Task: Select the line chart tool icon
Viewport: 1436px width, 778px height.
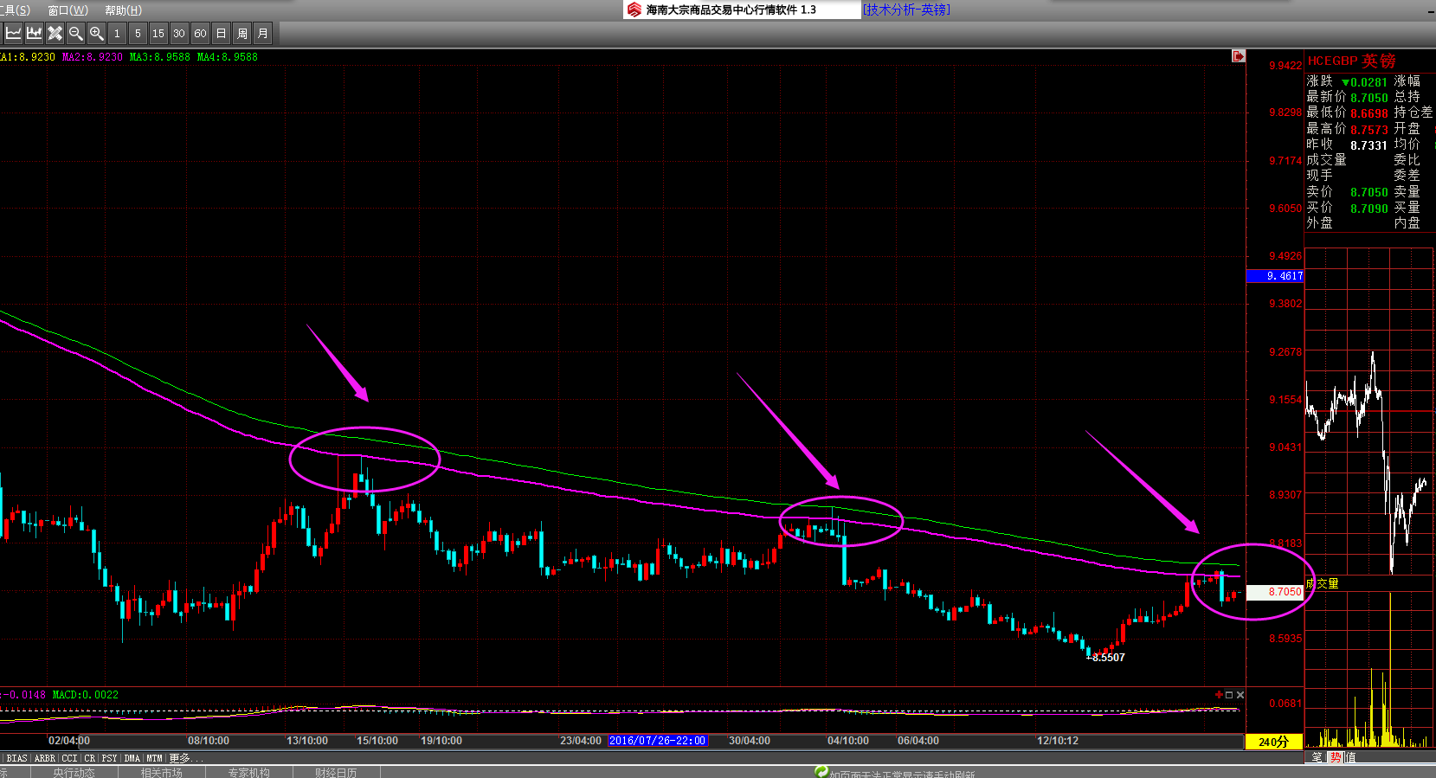Action: coord(13,34)
